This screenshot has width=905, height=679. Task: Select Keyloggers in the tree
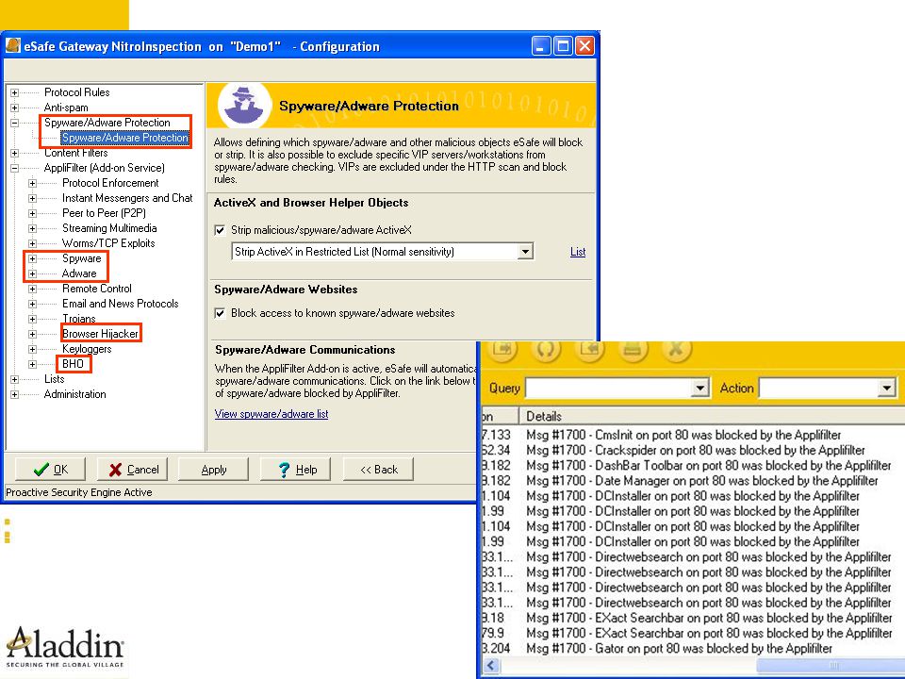pos(87,349)
